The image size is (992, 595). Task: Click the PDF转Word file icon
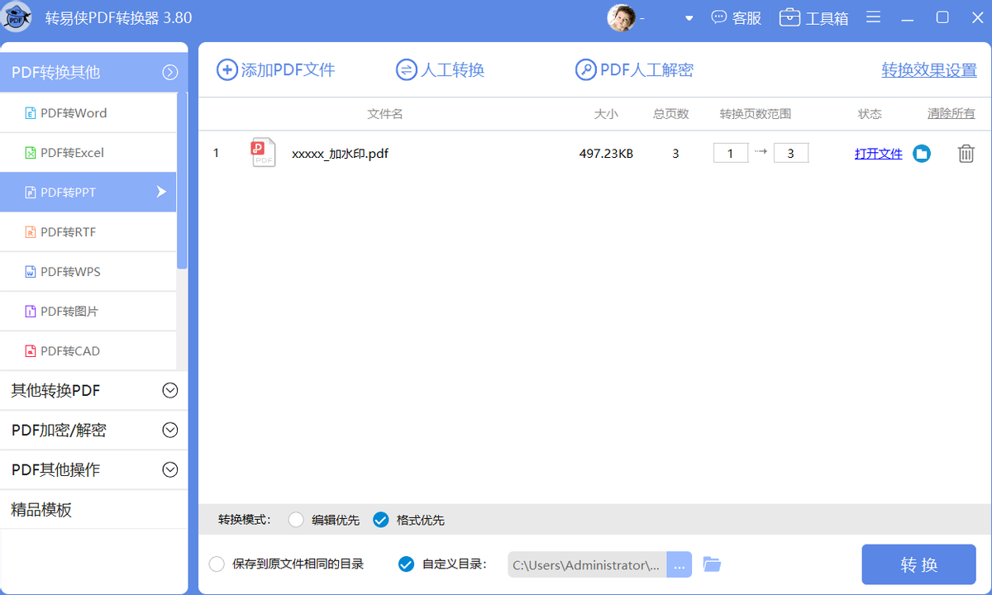31,113
